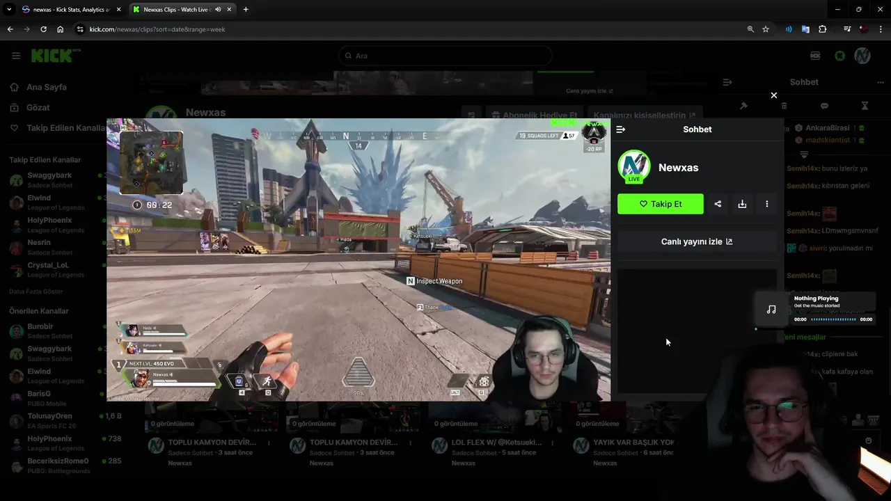Click the green circle icon in Kick header
891x501 pixels.
pos(840,56)
